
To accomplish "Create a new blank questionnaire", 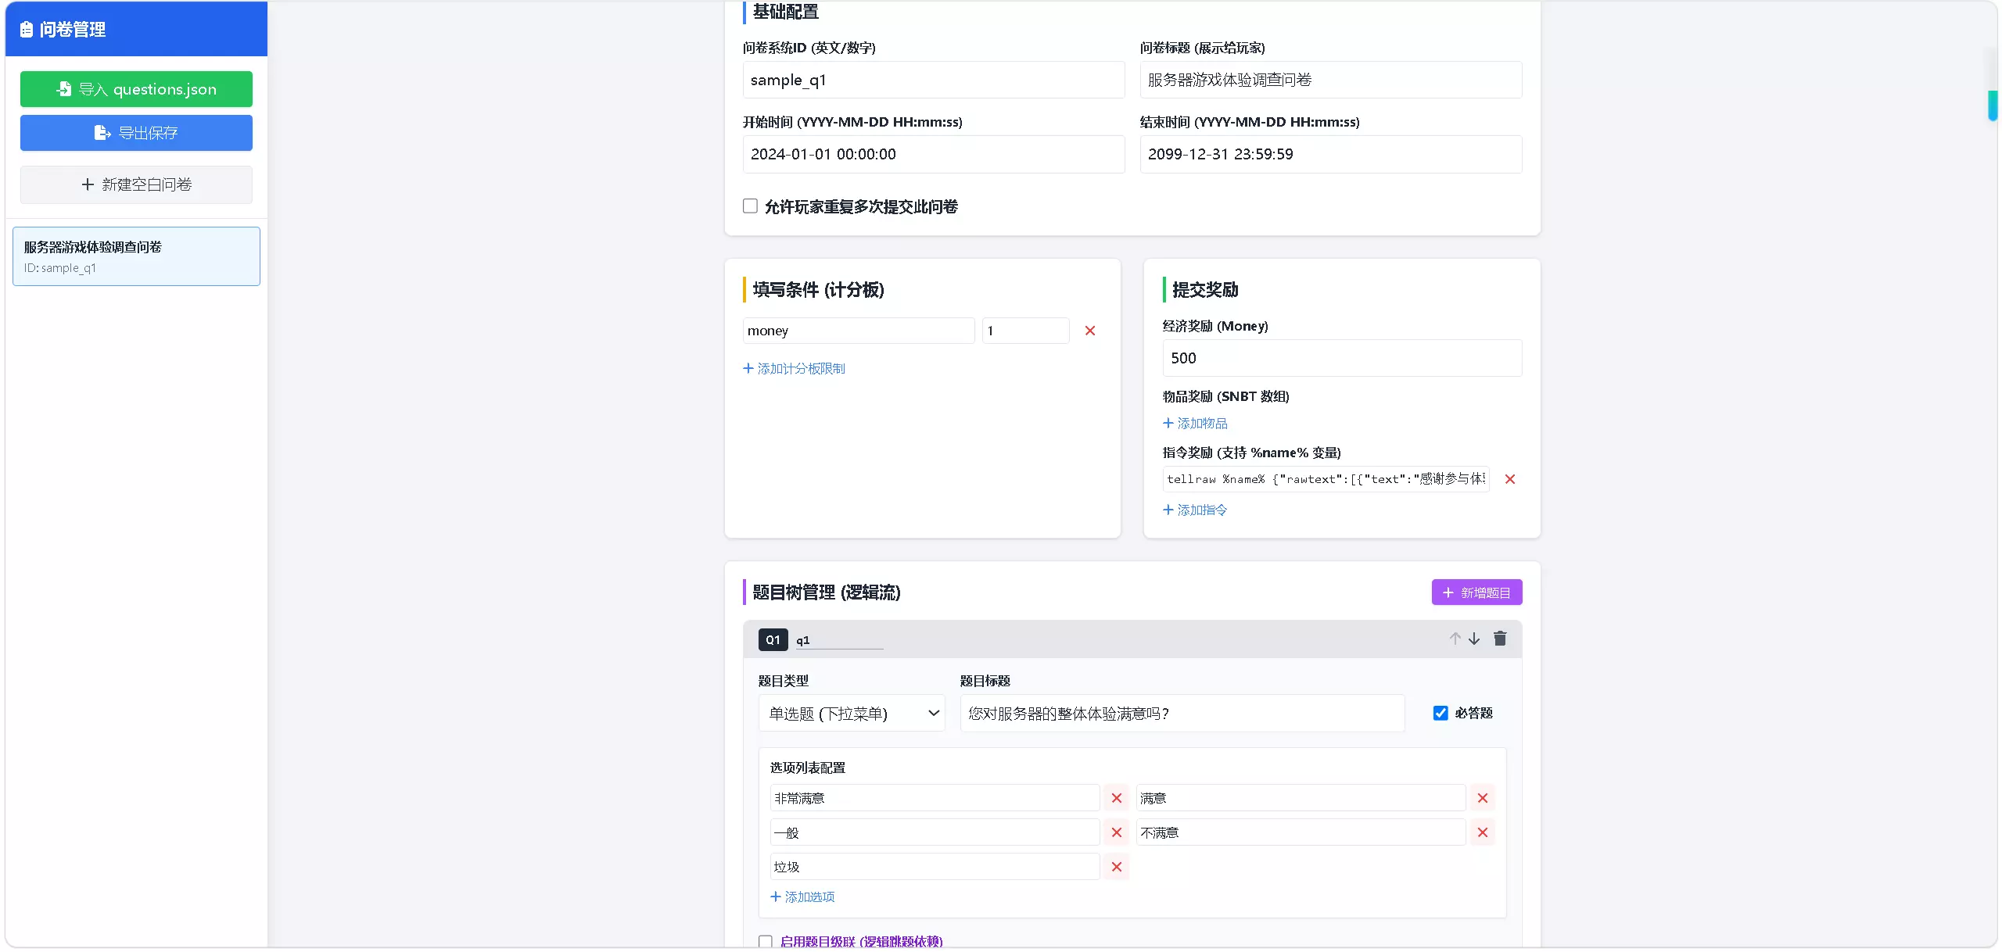I will point(136,184).
